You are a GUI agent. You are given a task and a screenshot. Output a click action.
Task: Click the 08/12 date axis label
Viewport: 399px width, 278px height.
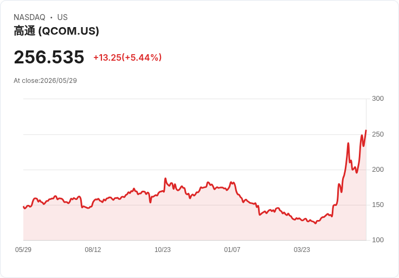click(93, 249)
